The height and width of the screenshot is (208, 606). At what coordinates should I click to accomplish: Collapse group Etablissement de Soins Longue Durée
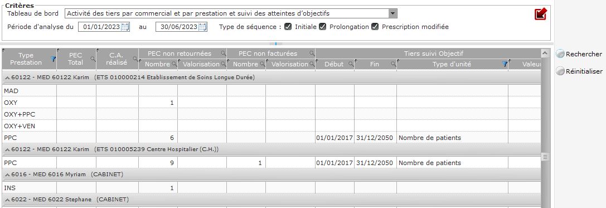point(7,78)
